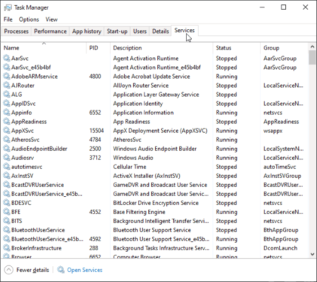
Task: Select the Appinfo service gear icon
Action: [x=6, y=112]
